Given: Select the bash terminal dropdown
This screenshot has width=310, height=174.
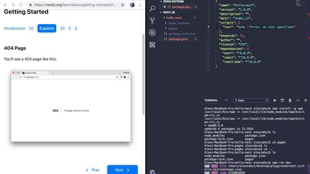Looking at the screenshot, I should click(251, 101).
